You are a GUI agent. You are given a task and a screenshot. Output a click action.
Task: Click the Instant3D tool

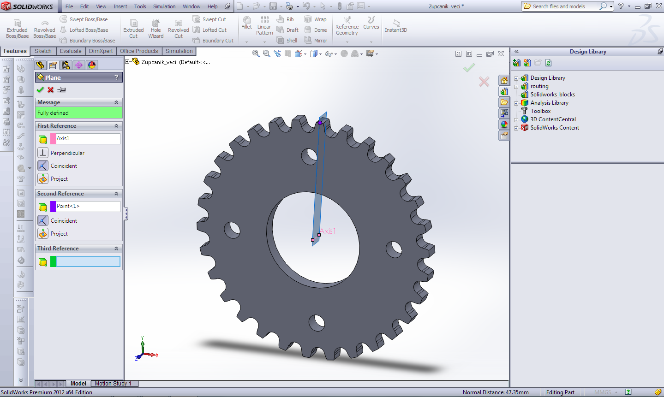(396, 24)
